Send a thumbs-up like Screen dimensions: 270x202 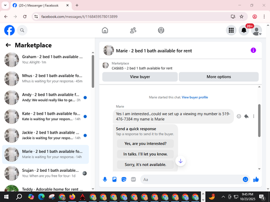coord(256,179)
